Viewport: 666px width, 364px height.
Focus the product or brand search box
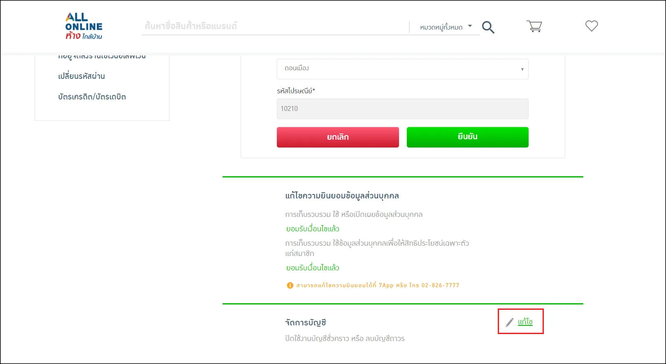pos(274,26)
